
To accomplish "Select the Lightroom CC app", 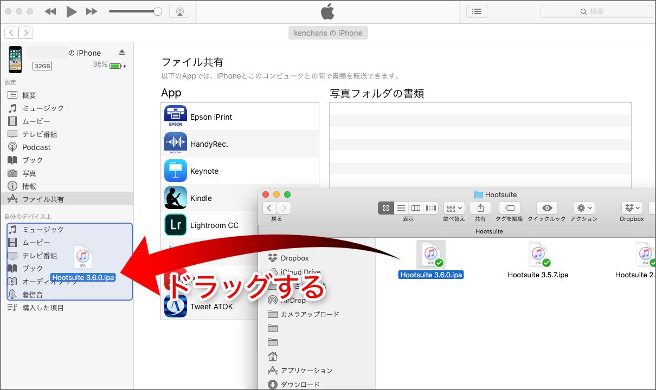I will click(x=210, y=225).
